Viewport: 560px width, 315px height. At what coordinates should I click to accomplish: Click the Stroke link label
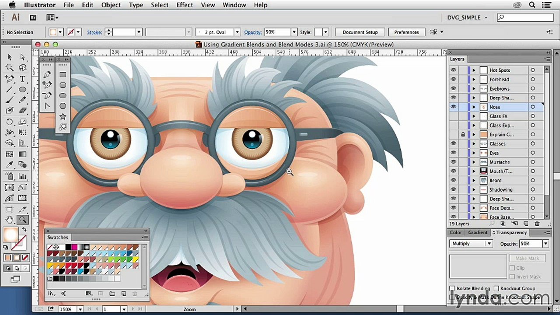[x=94, y=32]
